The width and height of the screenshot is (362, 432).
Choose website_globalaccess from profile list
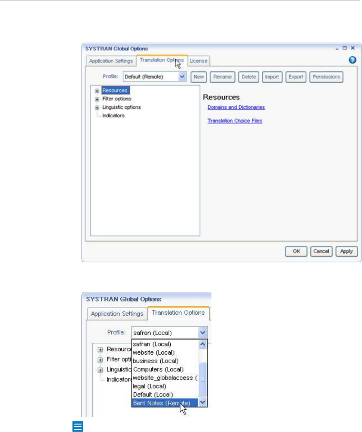(165, 378)
